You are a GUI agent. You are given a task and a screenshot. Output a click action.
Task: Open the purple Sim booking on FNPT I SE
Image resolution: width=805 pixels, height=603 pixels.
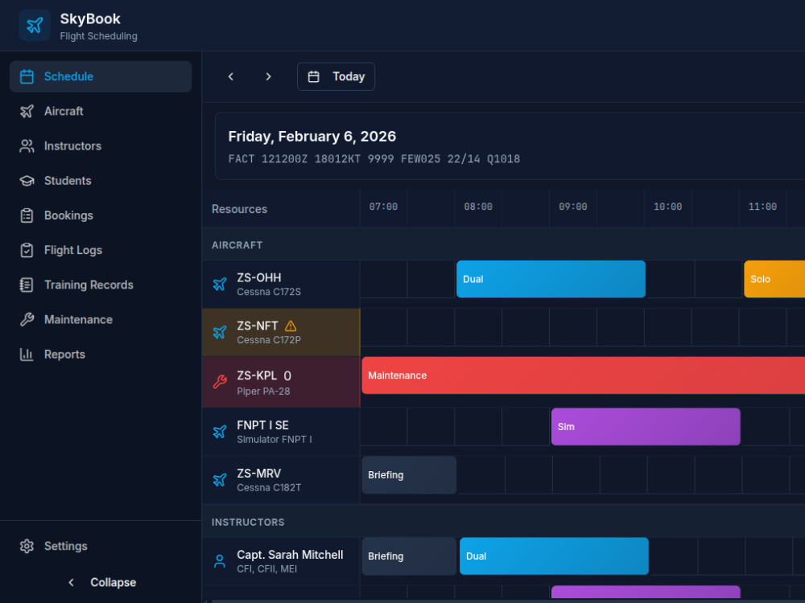646,427
